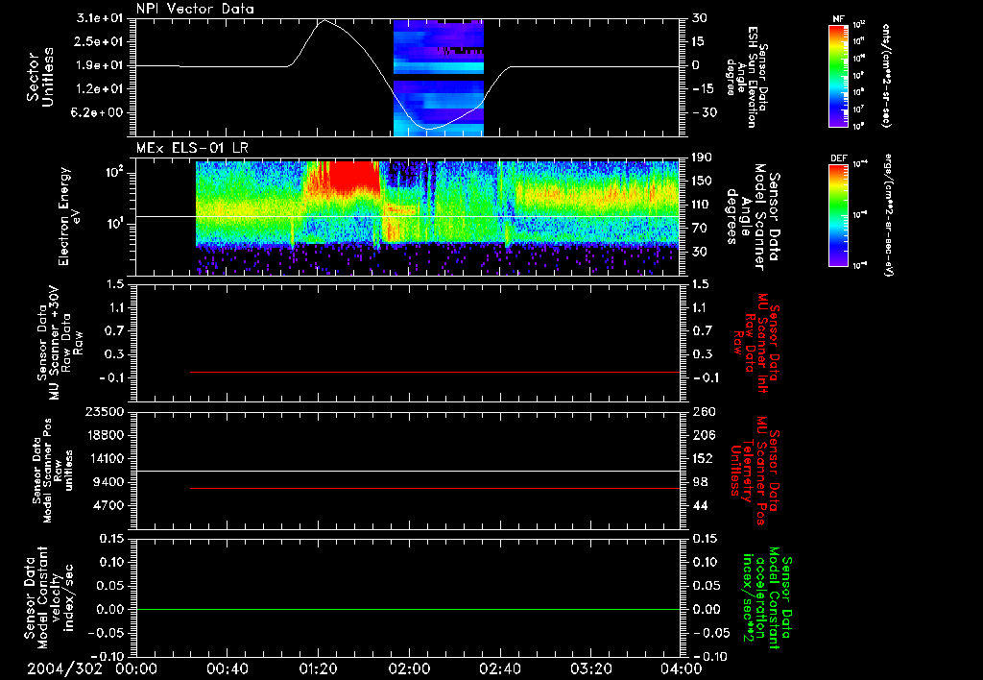Click the green constant velocity line

pyautogui.click(x=408, y=609)
